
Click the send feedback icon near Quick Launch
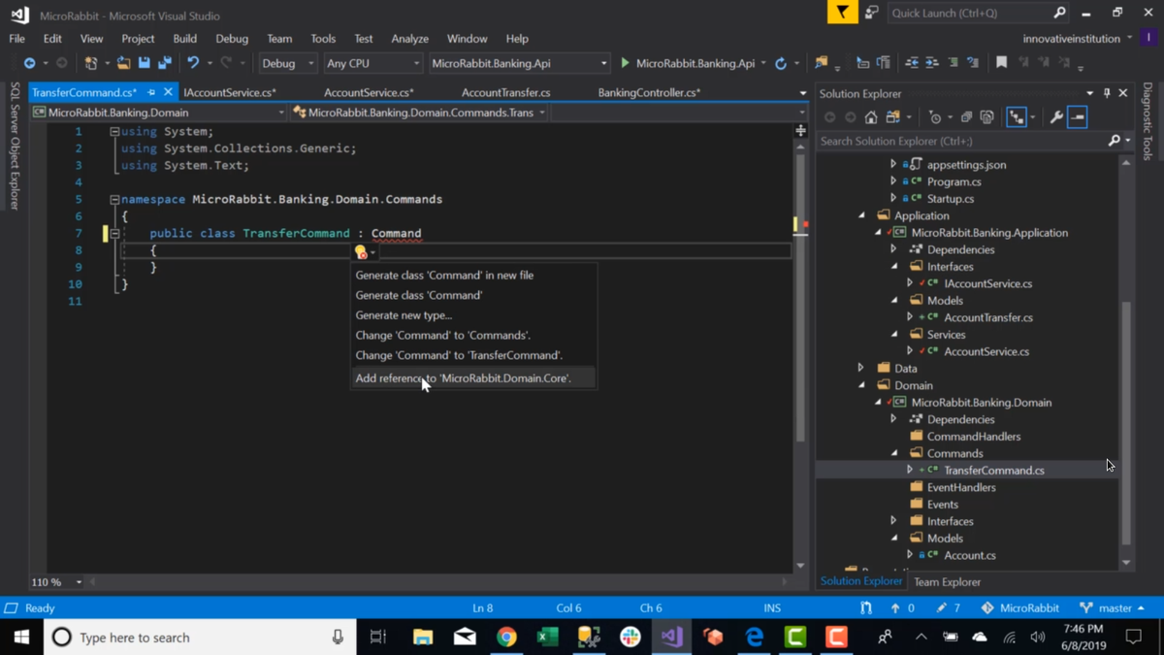tap(871, 13)
